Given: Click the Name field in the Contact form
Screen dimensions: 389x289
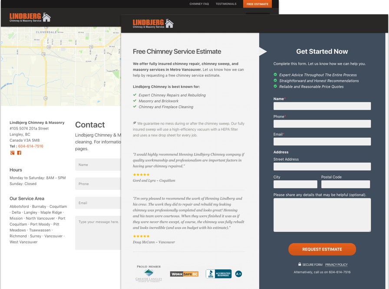Looking at the screenshot, I should coord(98,165).
